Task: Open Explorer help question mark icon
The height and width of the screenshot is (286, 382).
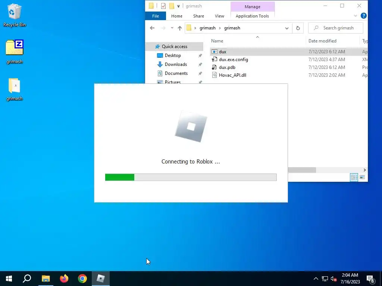Action: [363, 16]
